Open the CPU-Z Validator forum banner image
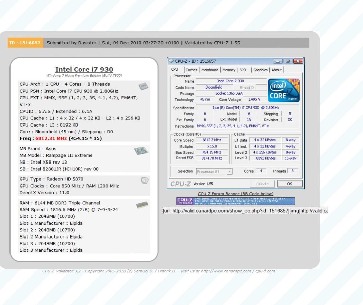363x305 pixels. pos(236,201)
